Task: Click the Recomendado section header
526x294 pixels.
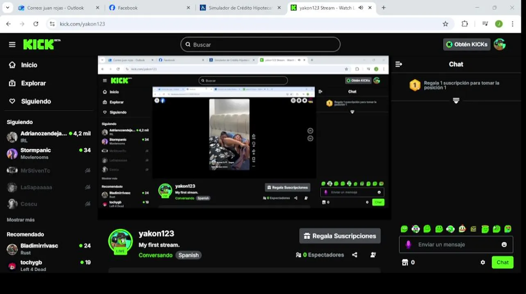Action: click(25, 234)
